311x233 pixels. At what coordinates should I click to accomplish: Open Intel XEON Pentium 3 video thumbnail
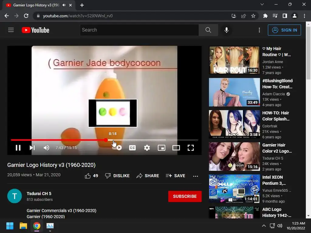coord(234,189)
